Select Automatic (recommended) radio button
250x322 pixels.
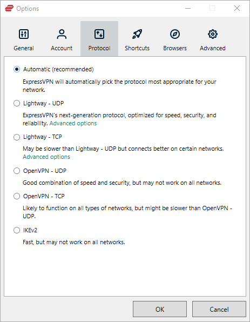pyautogui.click(x=17, y=69)
